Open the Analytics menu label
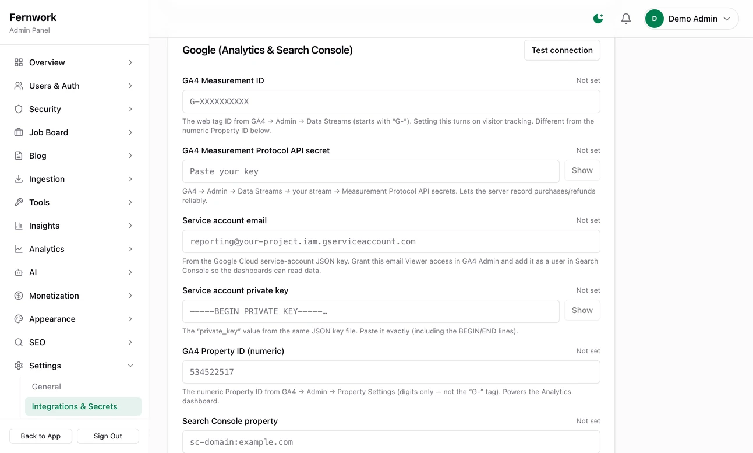Viewport: 753px width, 453px height. 47,249
